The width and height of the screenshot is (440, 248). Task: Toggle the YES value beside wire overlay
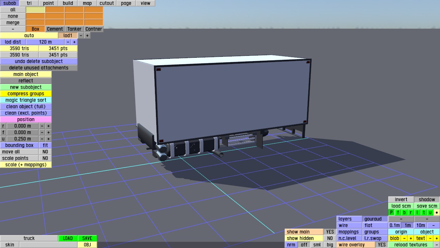coord(382,245)
